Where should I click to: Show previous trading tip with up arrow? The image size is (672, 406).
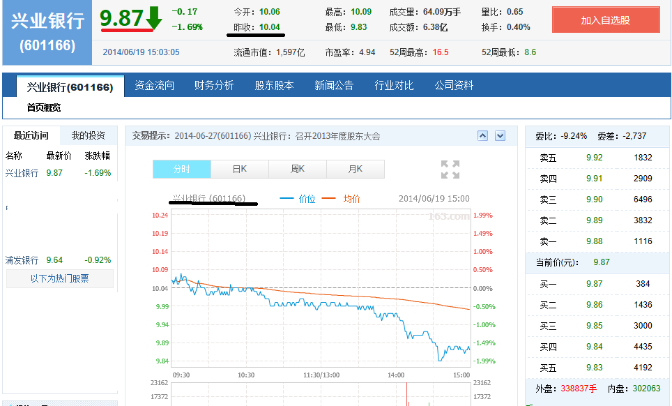tap(482, 136)
